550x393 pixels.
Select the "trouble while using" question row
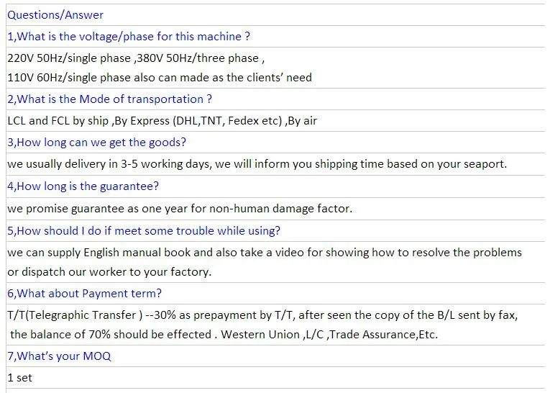tap(144, 230)
